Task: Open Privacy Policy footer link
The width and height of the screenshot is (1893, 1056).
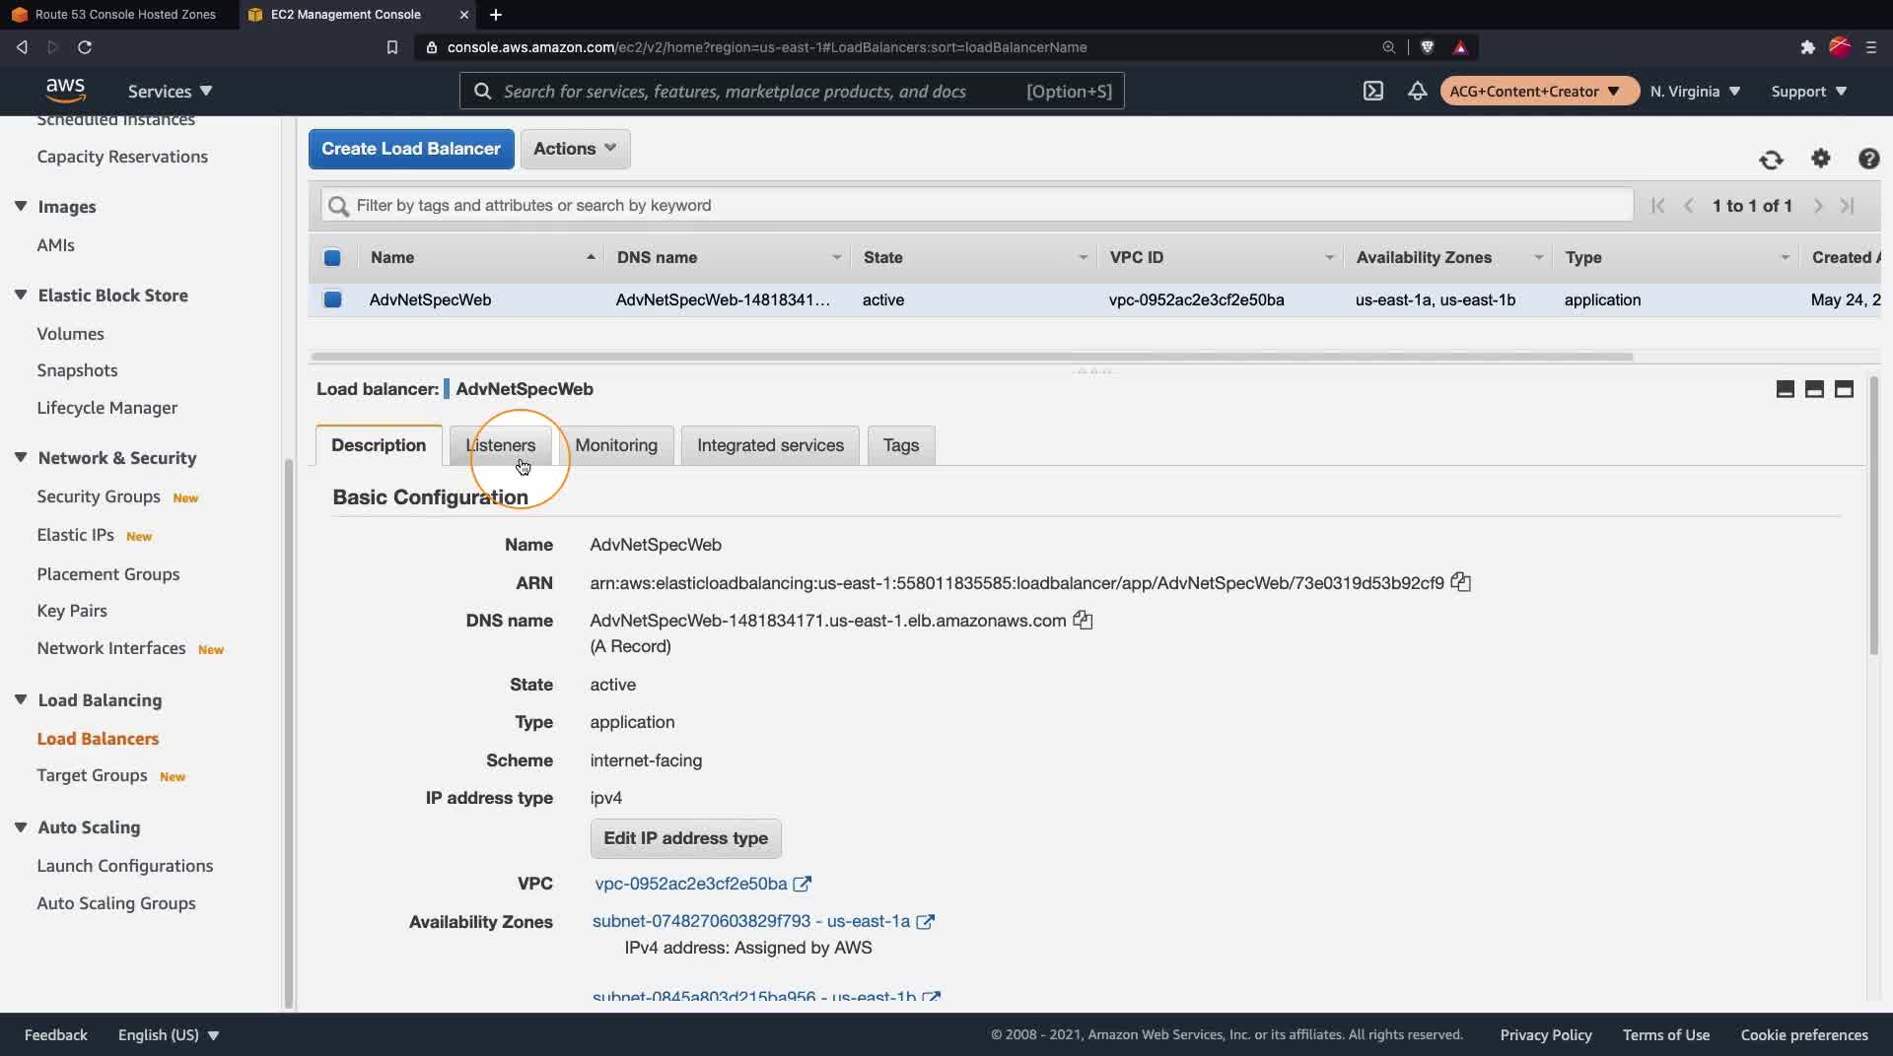Action: point(1546,1034)
